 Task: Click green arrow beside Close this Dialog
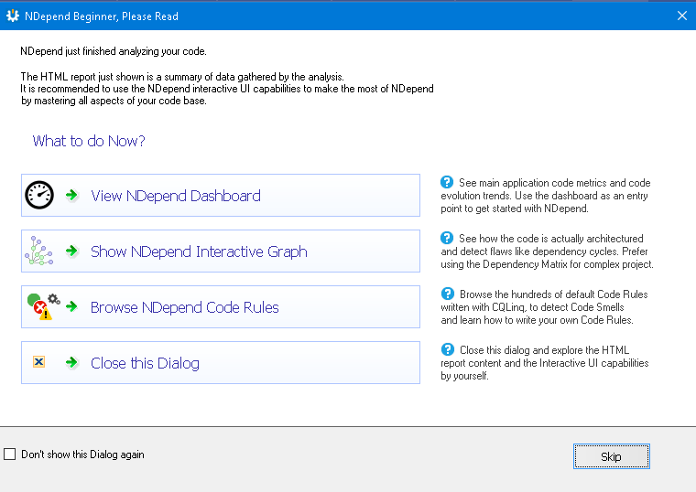72,362
